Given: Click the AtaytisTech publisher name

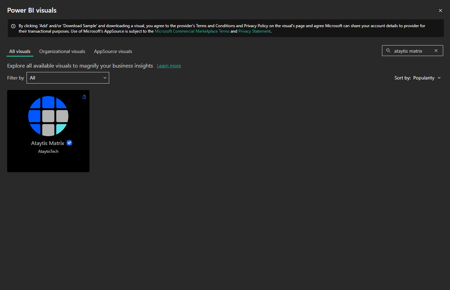Looking at the screenshot, I should click(x=48, y=151).
